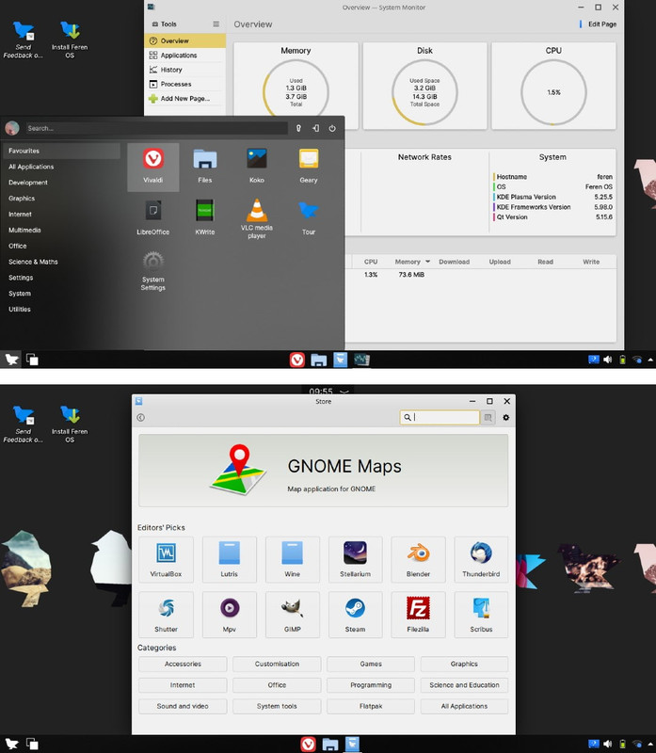Open the Geary mail app
This screenshot has width=656, height=753.
point(309,167)
